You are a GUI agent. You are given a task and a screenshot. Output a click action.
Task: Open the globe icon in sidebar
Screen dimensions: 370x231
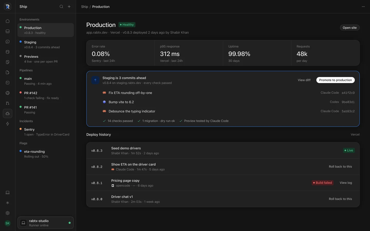tap(7, 93)
